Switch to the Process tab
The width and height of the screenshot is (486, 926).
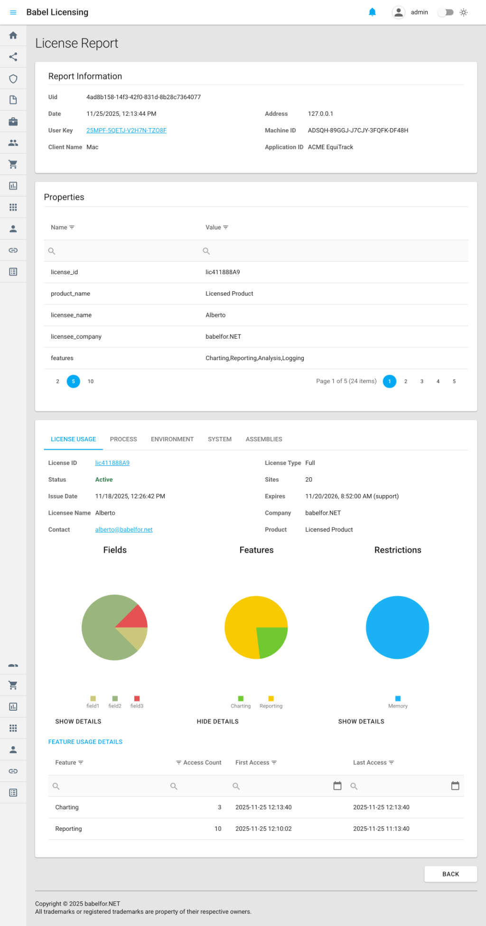pyautogui.click(x=123, y=439)
